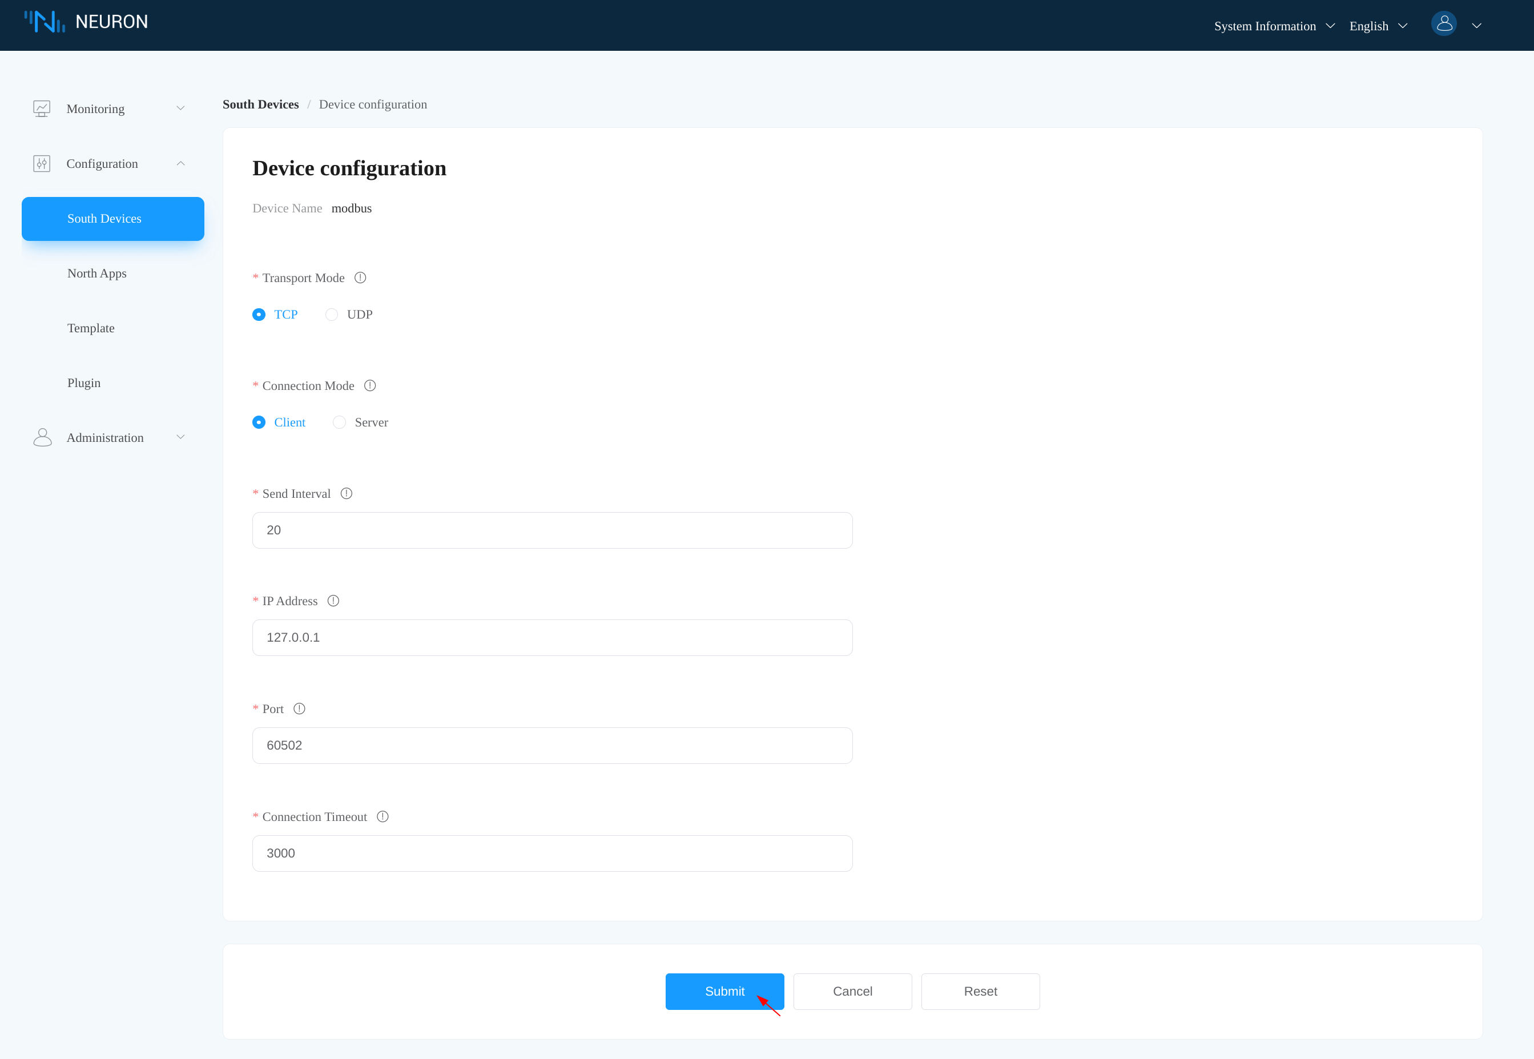
Task: Go to the Template menu item
Action: coord(91,328)
